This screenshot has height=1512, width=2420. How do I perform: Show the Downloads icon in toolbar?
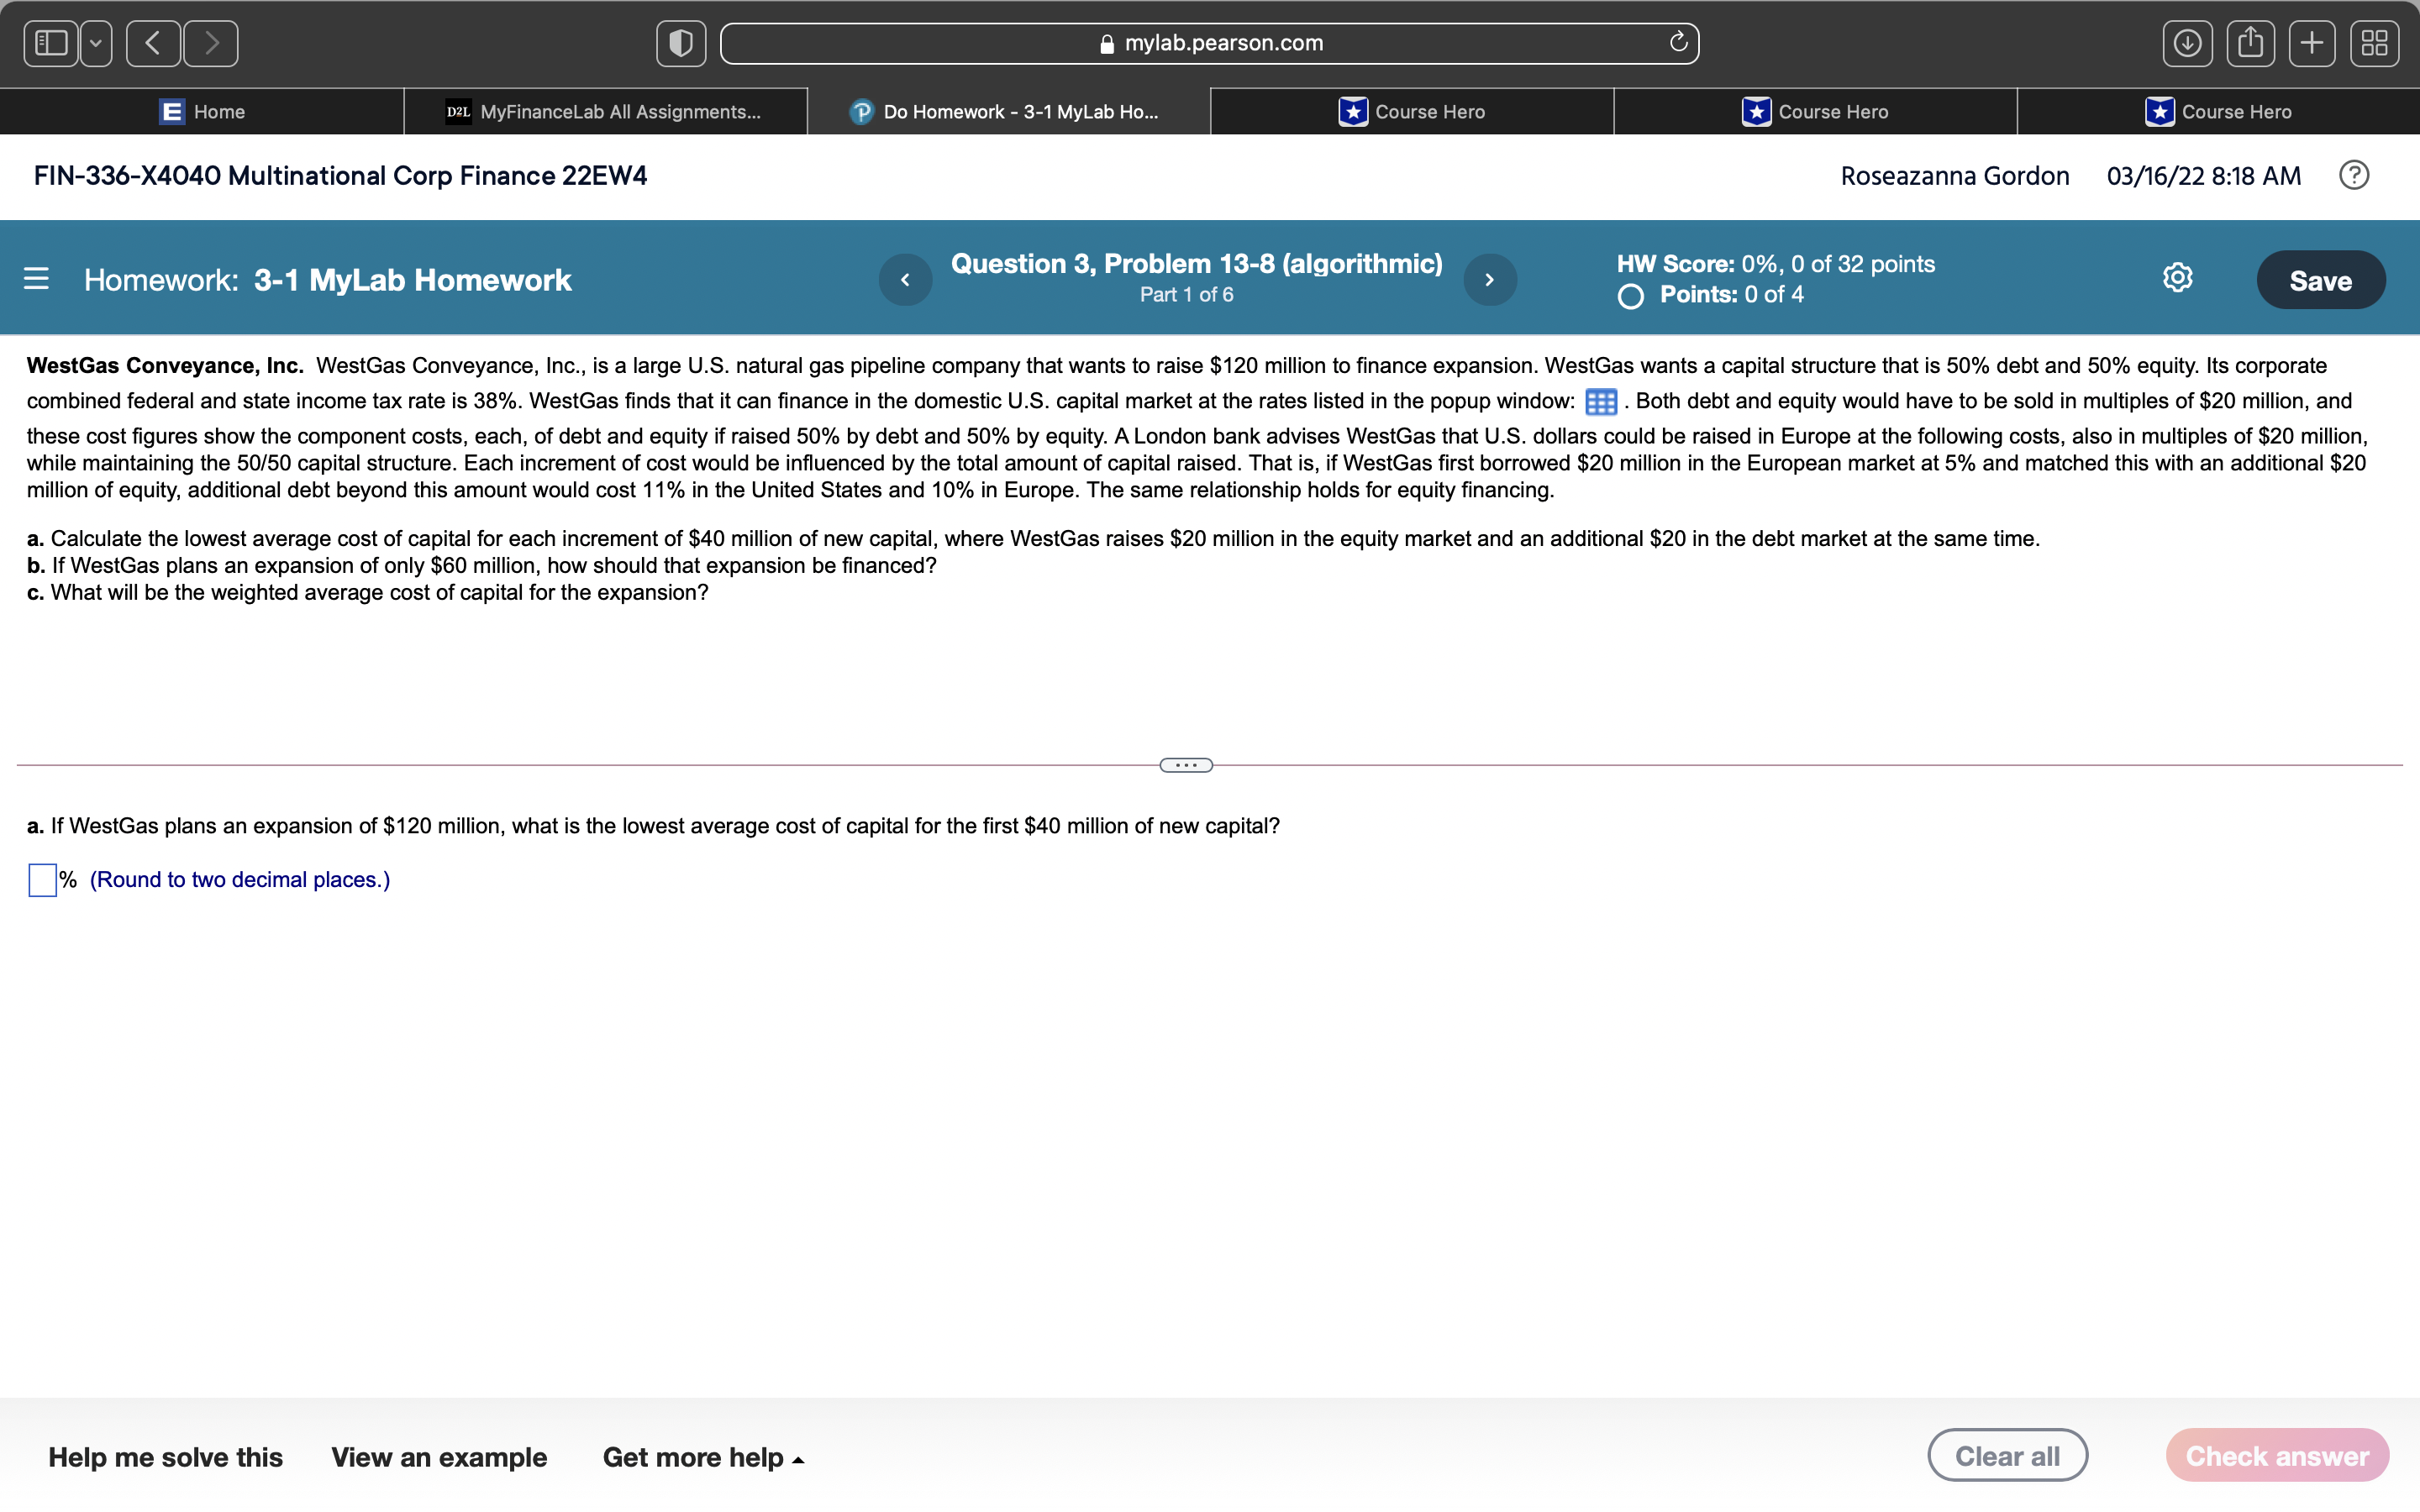[x=2188, y=42]
